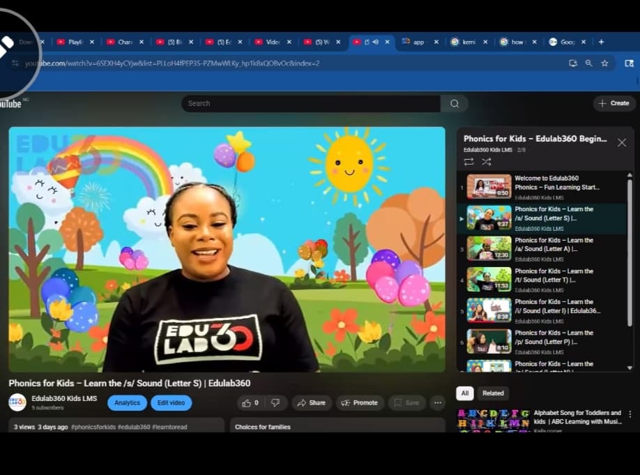The image size is (640, 475).
Task: Close the Playlist browser tab
Action: point(92,42)
